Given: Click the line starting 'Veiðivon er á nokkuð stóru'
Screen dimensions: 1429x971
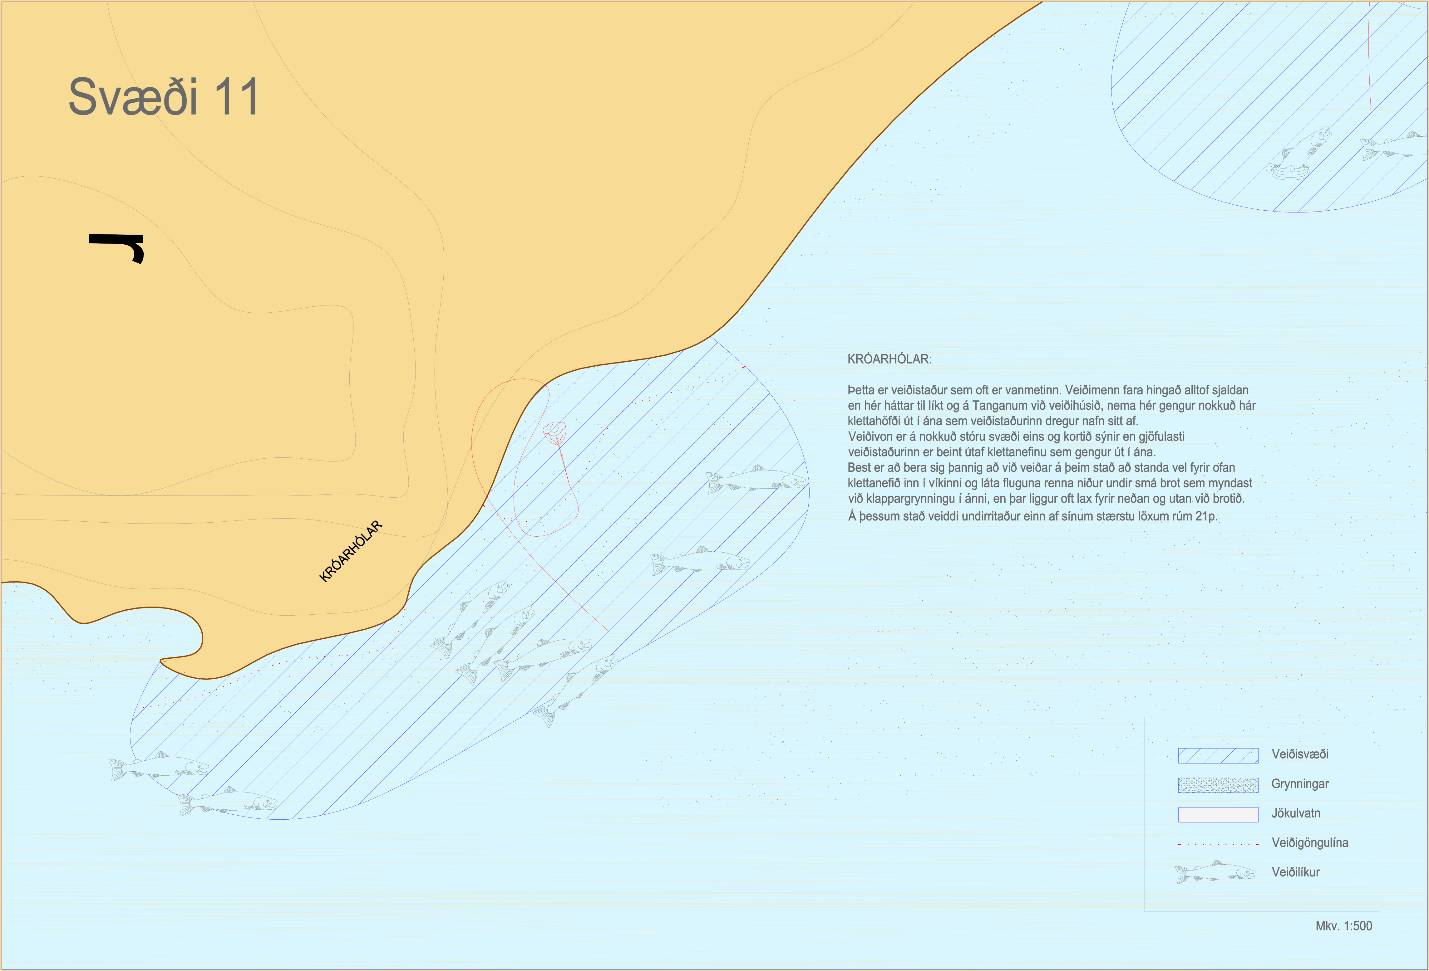Looking at the screenshot, I should pos(1016,436).
